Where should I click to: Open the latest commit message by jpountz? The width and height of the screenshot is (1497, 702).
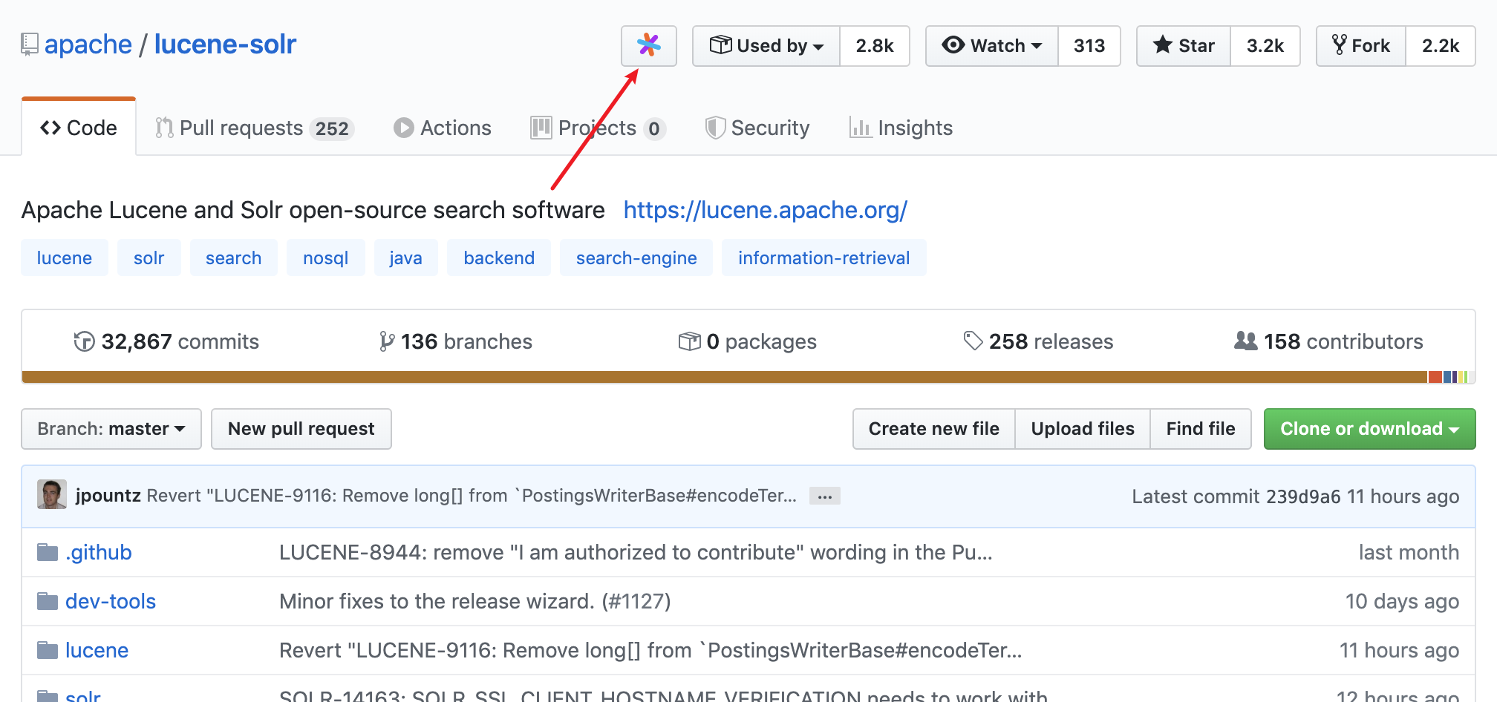472,495
